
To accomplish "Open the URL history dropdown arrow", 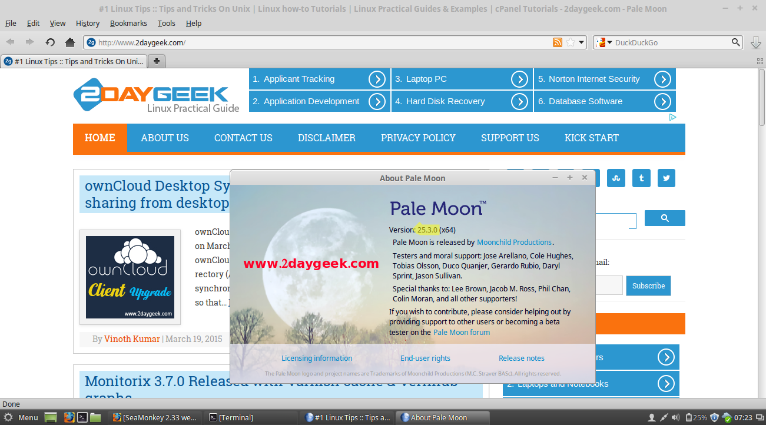I will [582, 42].
